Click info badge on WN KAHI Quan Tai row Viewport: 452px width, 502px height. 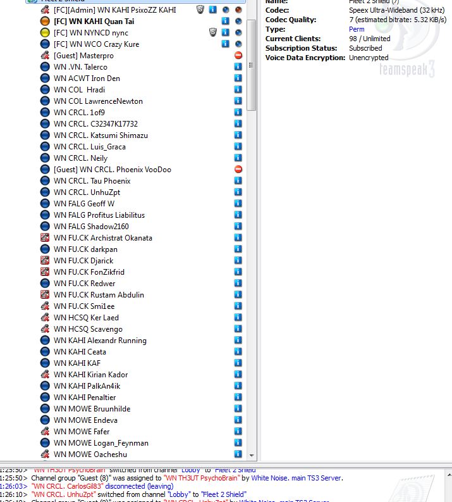click(x=225, y=21)
